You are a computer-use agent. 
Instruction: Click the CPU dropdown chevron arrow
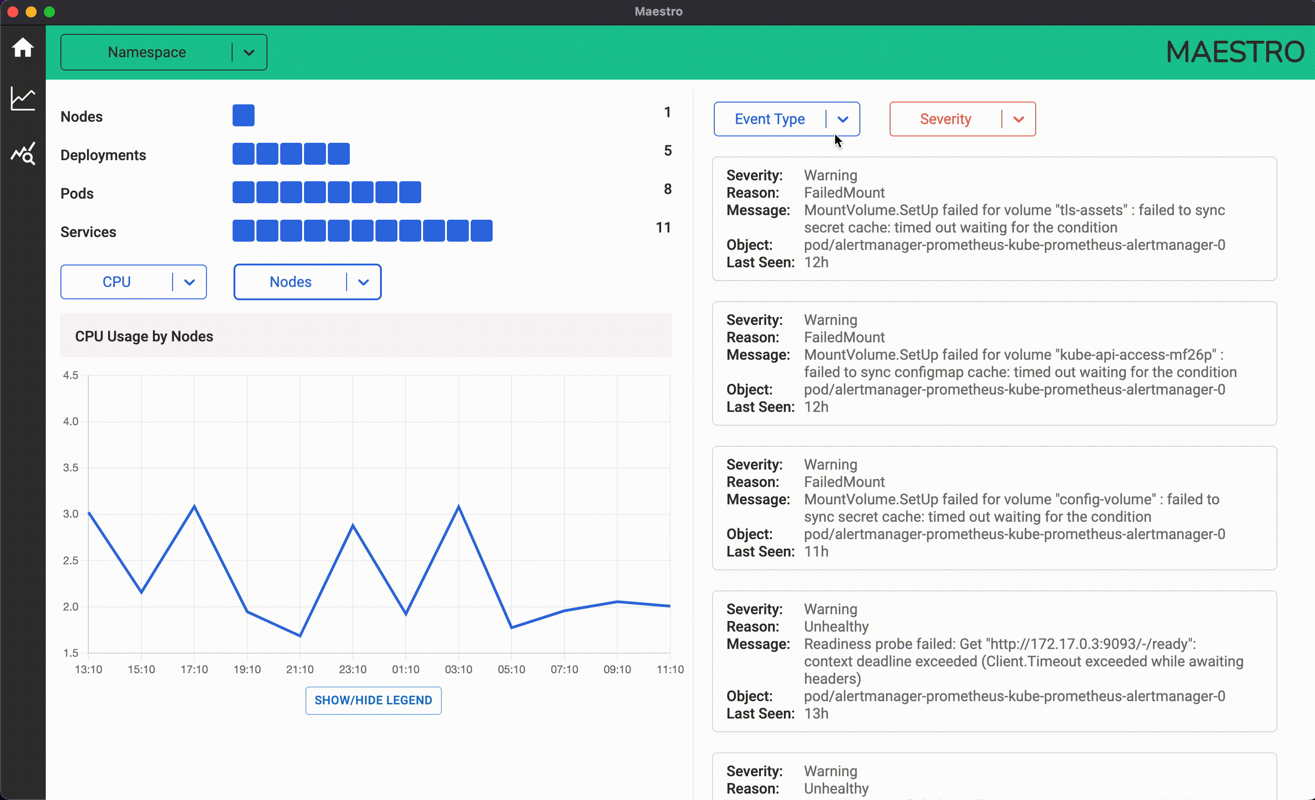pos(190,282)
